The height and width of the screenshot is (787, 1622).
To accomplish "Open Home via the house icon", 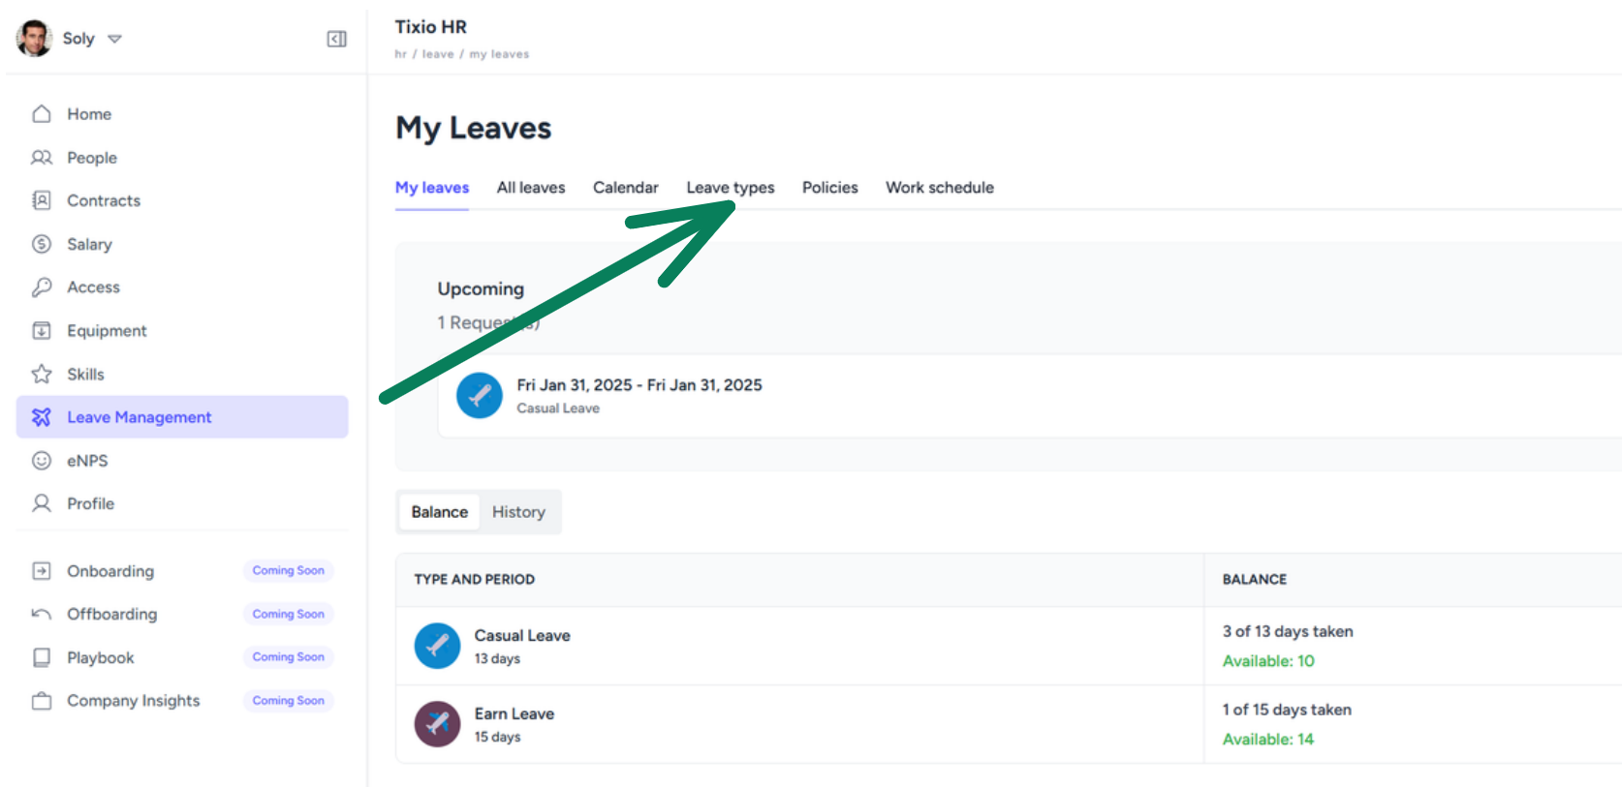I will (x=42, y=114).
